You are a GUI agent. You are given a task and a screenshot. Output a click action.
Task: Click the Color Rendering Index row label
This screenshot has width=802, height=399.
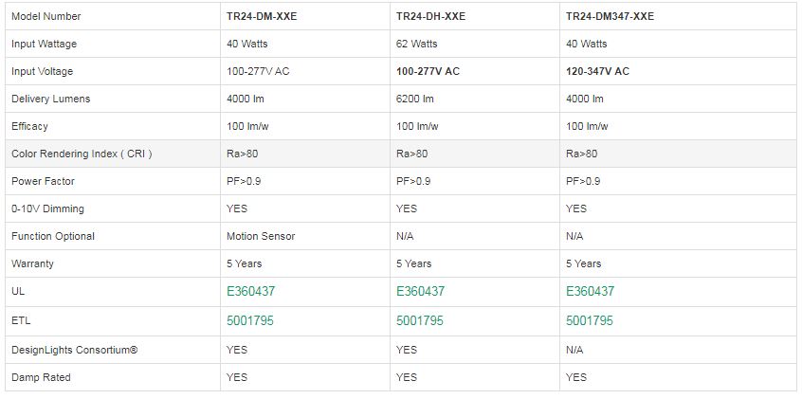[x=82, y=154]
